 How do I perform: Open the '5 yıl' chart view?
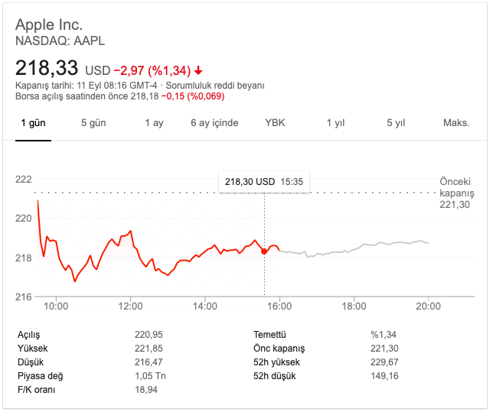tap(396, 123)
